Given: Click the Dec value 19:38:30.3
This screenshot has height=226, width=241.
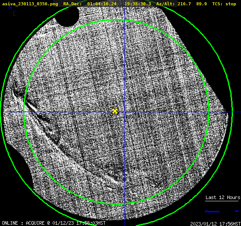Looking at the screenshot, I should pyautogui.click(x=138, y=4).
